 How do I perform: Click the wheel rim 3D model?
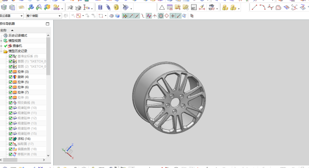[169, 98]
